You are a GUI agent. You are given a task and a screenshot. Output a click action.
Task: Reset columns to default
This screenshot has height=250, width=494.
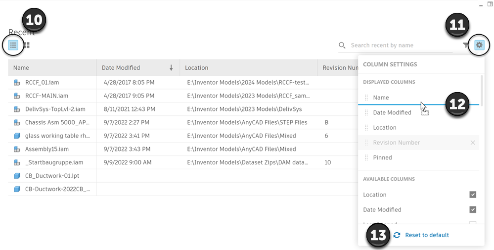(426, 235)
